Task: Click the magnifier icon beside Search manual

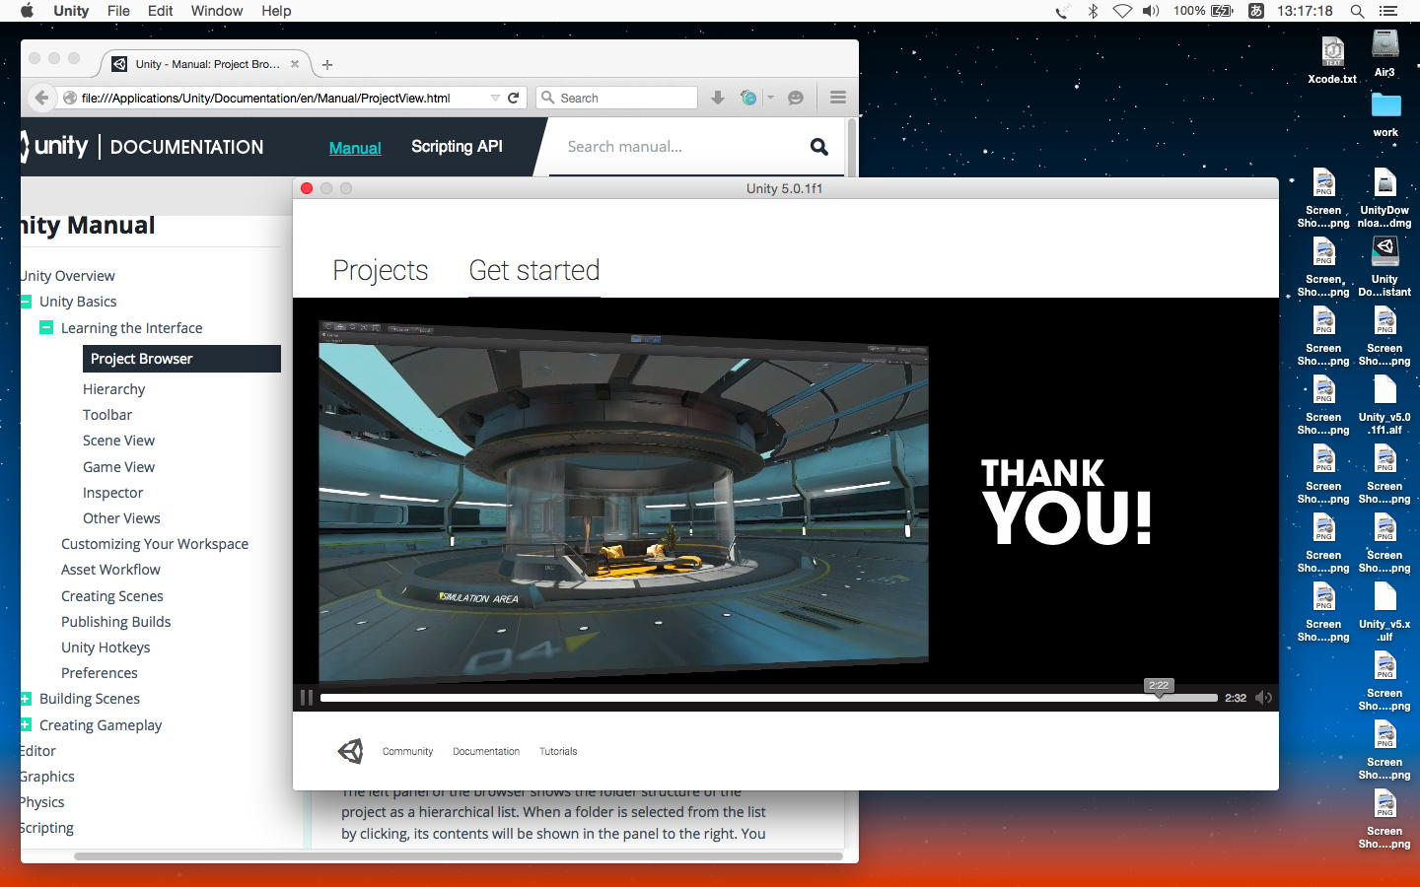Action: (818, 147)
